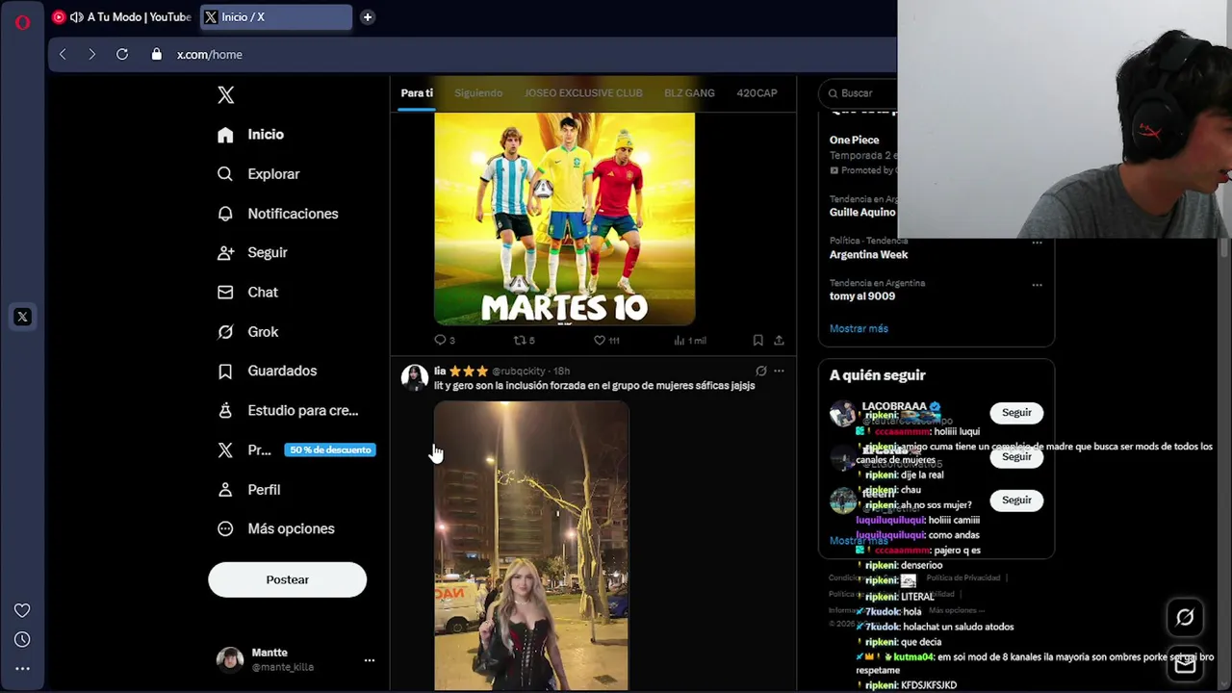
Task: Reload the x.com page
Action: point(122,55)
